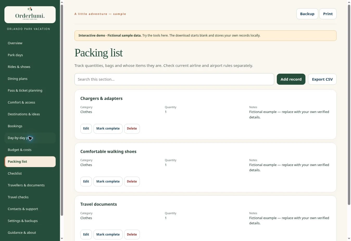Go to Travellers & documents
The image size is (351, 241).
(x=30, y=185)
